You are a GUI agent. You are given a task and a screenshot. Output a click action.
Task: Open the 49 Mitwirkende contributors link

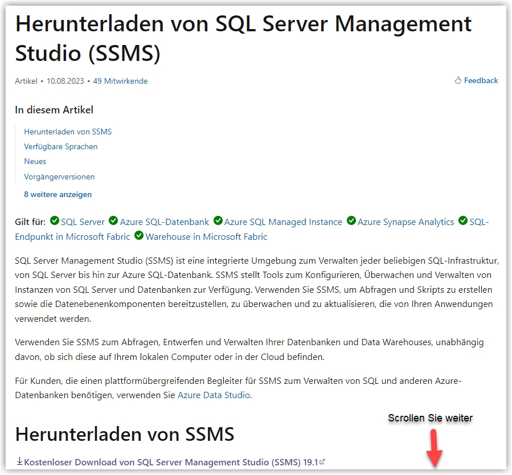point(120,81)
